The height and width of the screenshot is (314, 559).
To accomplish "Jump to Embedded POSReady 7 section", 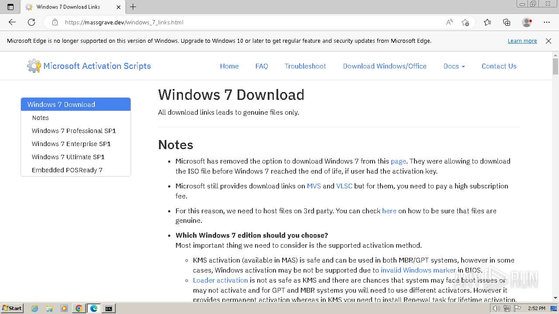I will click(67, 170).
